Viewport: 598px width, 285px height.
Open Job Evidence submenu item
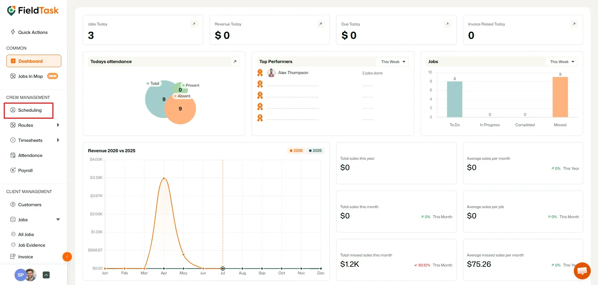32,245
